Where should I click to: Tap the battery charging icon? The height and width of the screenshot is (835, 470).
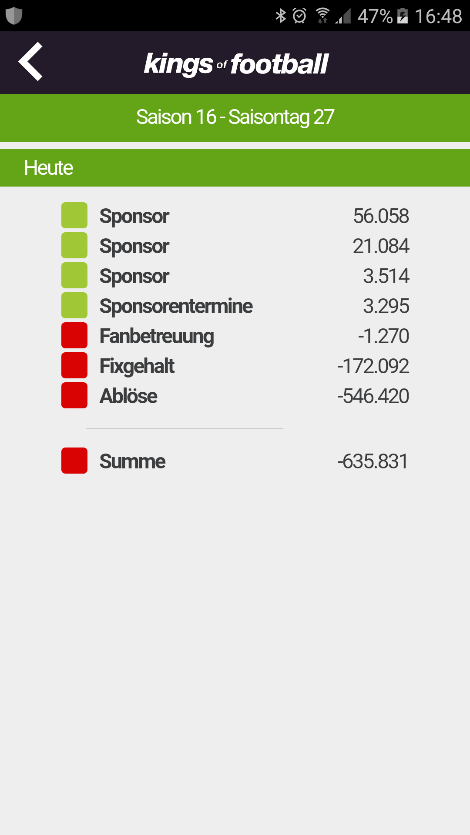click(403, 16)
